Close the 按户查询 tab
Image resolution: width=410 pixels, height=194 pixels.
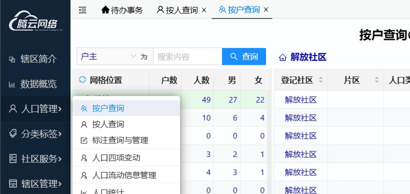266,9
